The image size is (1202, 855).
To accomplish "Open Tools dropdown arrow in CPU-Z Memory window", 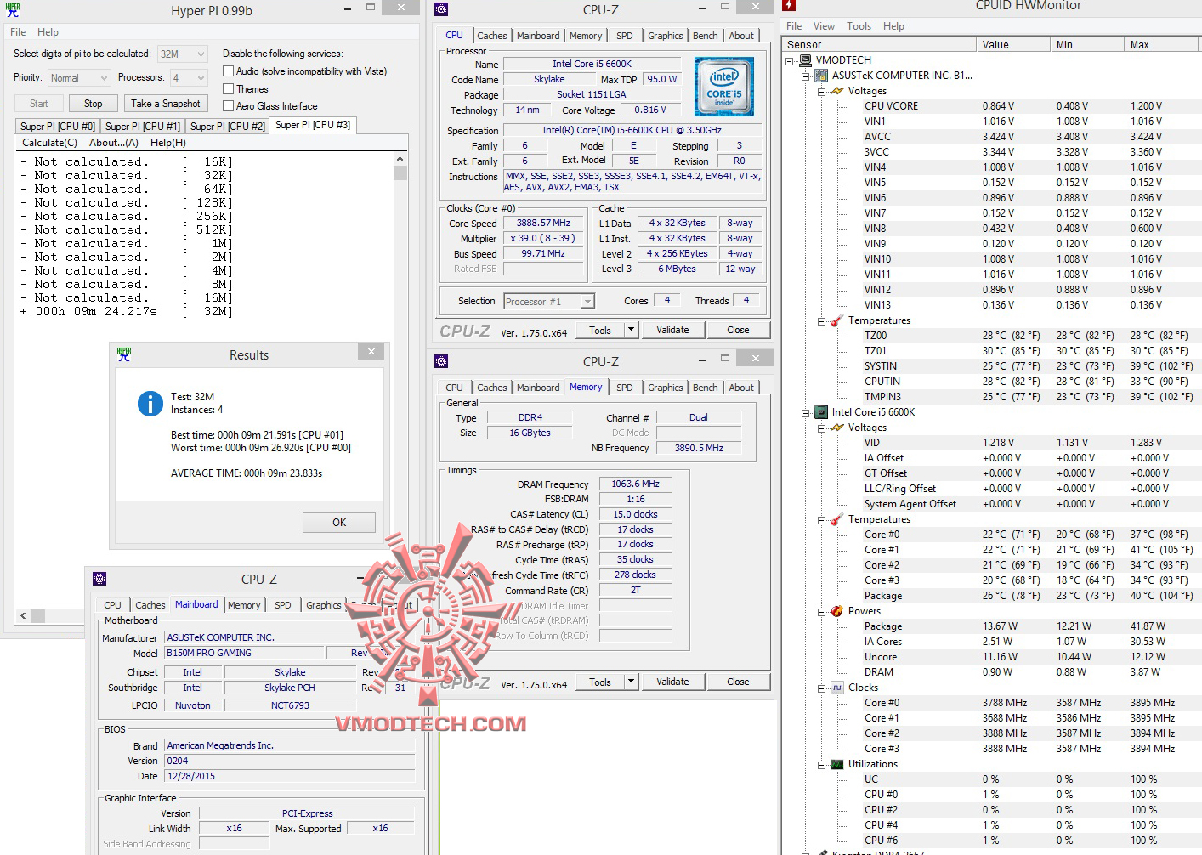I will pyautogui.click(x=632, y=682).
